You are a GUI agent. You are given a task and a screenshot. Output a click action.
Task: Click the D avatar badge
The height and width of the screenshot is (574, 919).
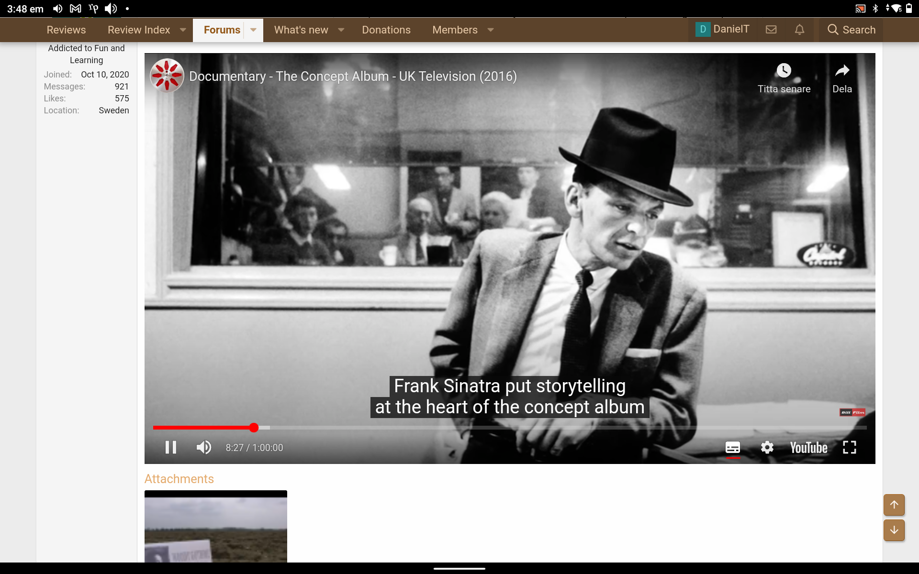(703, 29)
